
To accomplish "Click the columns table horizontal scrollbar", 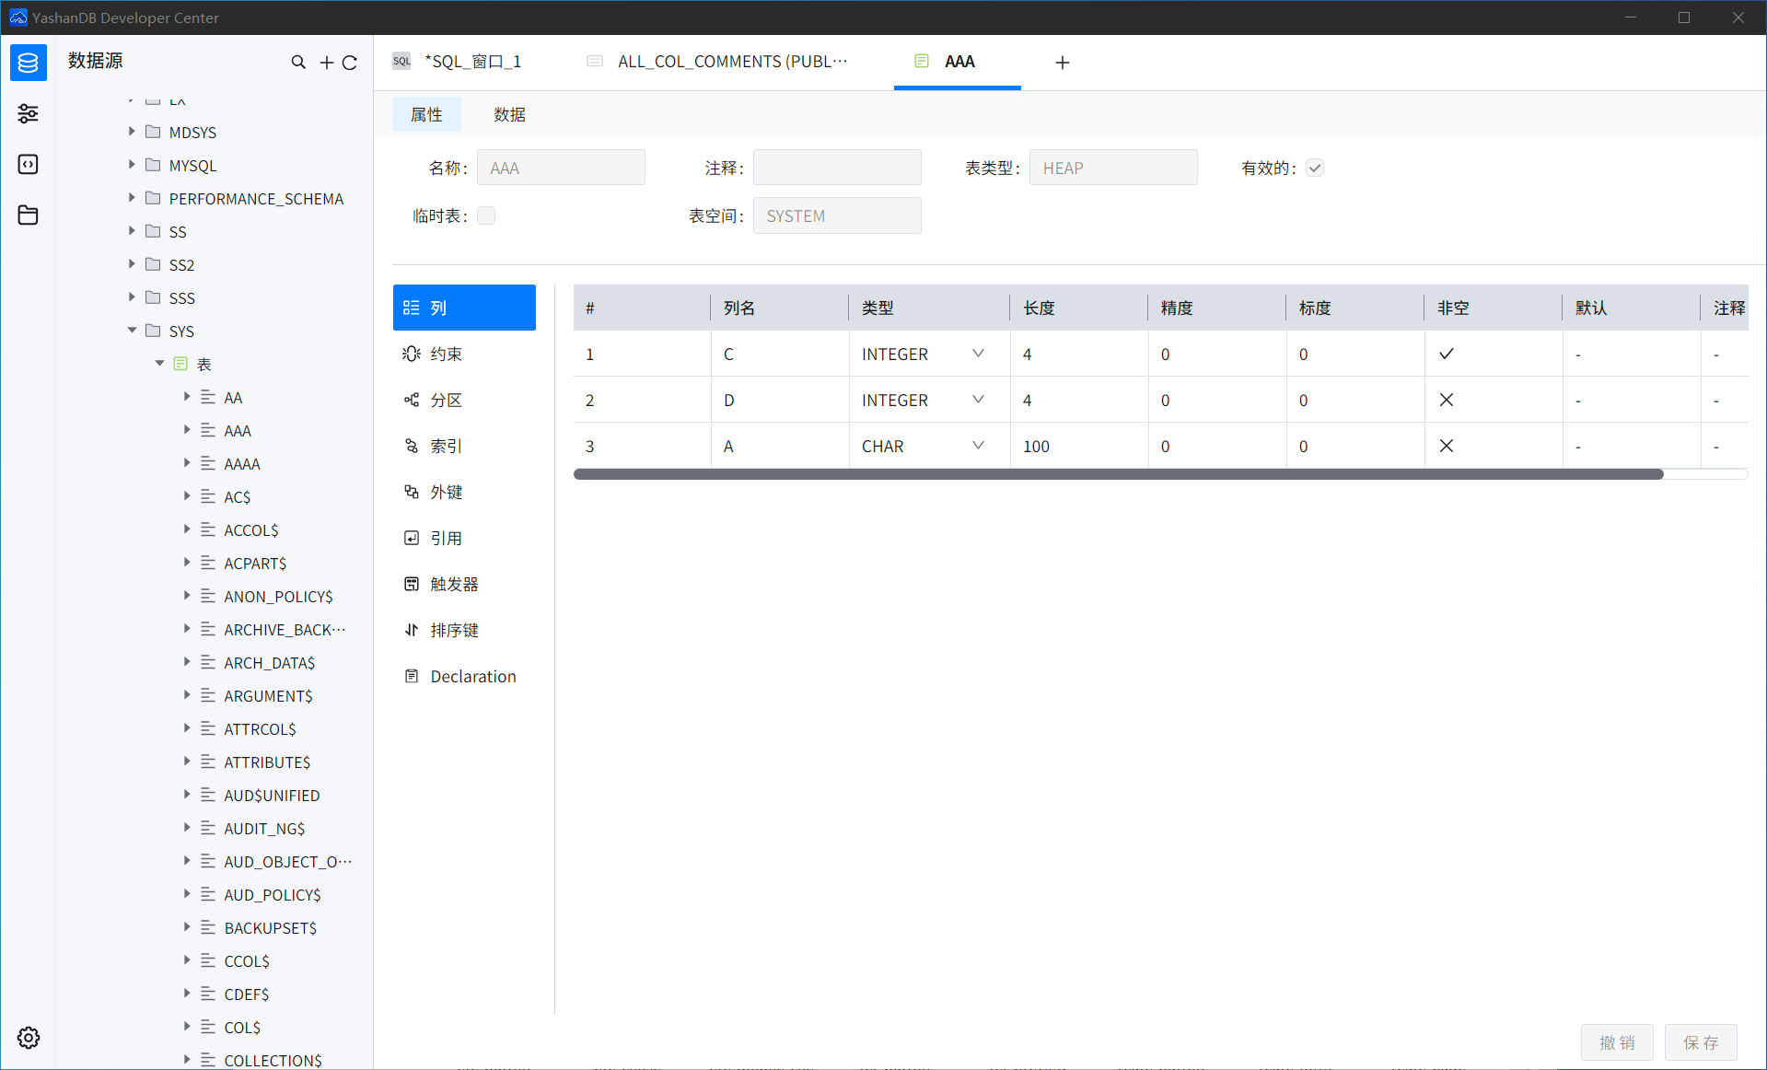I will click(1118, 474).
